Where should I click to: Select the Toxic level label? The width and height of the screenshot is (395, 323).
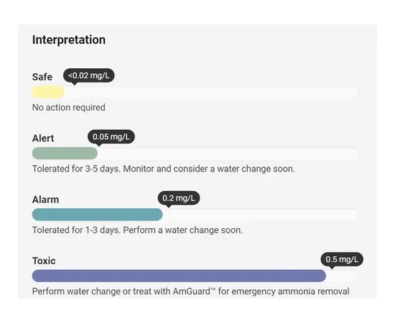pyautogui.click(x=44, y=261)
